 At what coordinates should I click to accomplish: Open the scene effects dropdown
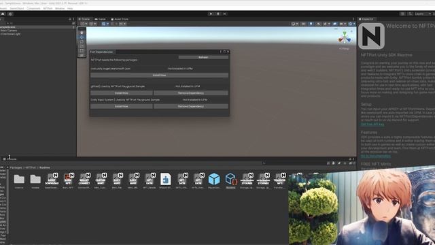[x=326, y=24]
